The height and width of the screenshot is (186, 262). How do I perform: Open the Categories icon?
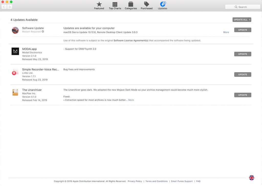tap(131, 4)
